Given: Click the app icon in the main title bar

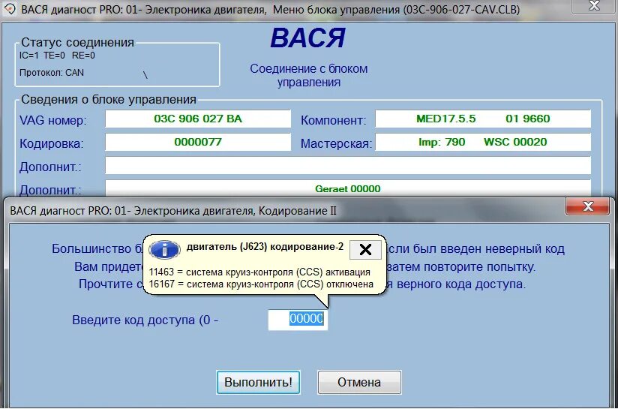Looking at the screenshot, I should pyautogui.click(x=9, y=9).
